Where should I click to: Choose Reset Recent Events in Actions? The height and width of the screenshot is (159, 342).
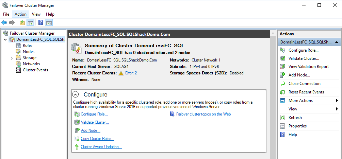[306, 92]
